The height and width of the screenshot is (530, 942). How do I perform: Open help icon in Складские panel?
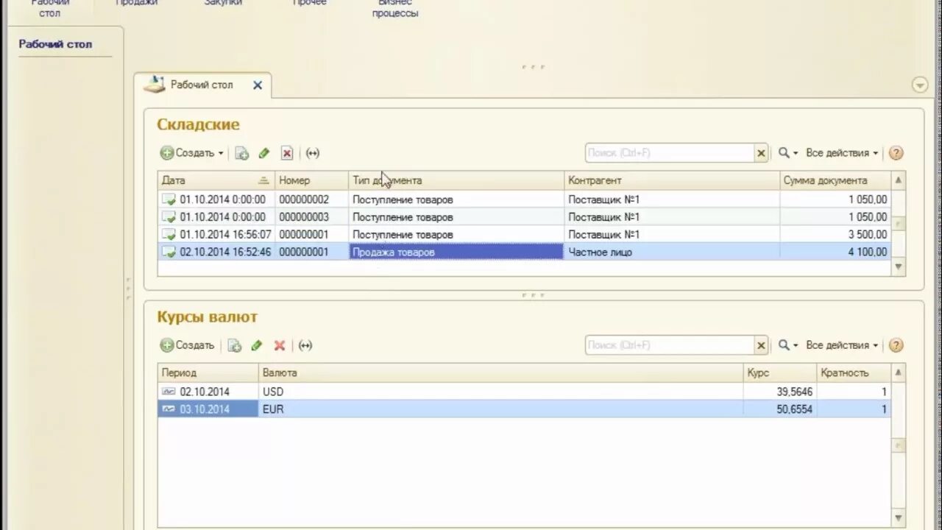pyautogui.click(x=896, y=153)
